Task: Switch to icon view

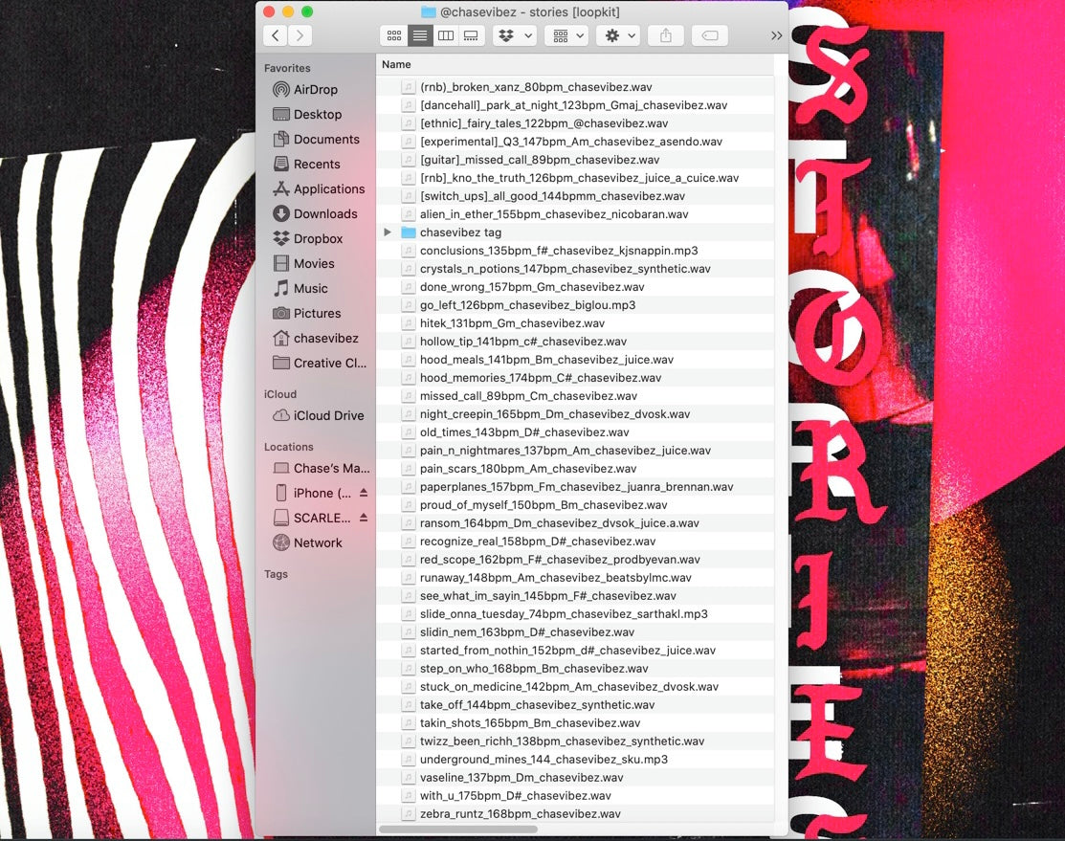Action: pyautogui.click(x=394, y=35)
